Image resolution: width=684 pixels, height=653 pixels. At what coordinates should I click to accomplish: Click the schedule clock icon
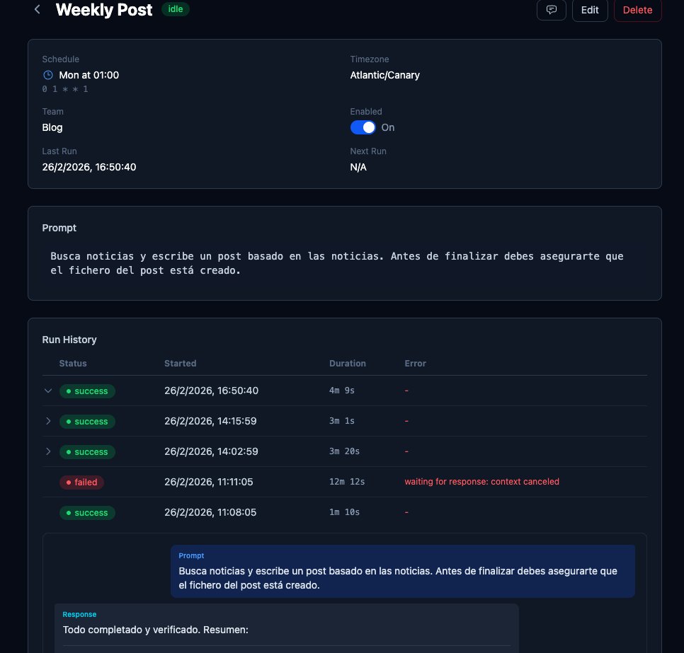[x=48, y=75]
